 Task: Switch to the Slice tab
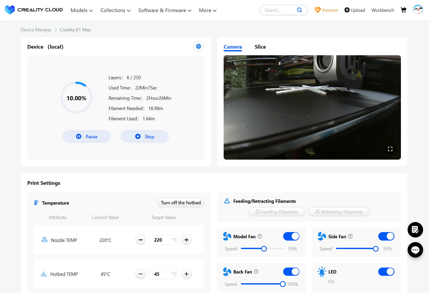point(260,47)
